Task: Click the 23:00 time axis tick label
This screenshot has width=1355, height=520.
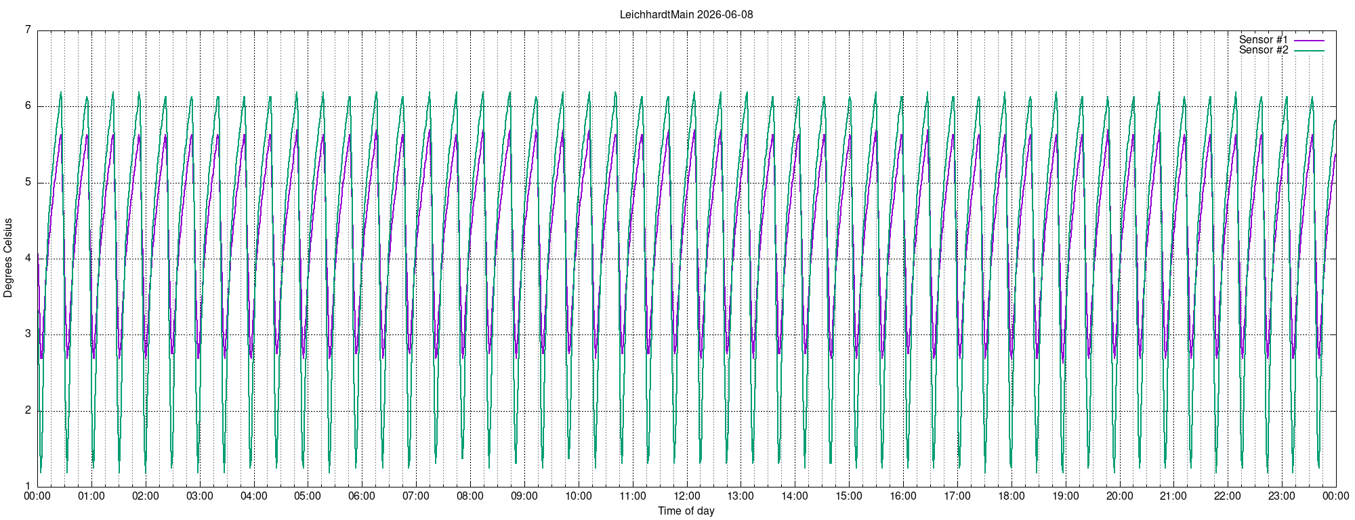Action: pyautogui.click(x=1282, y=496)
